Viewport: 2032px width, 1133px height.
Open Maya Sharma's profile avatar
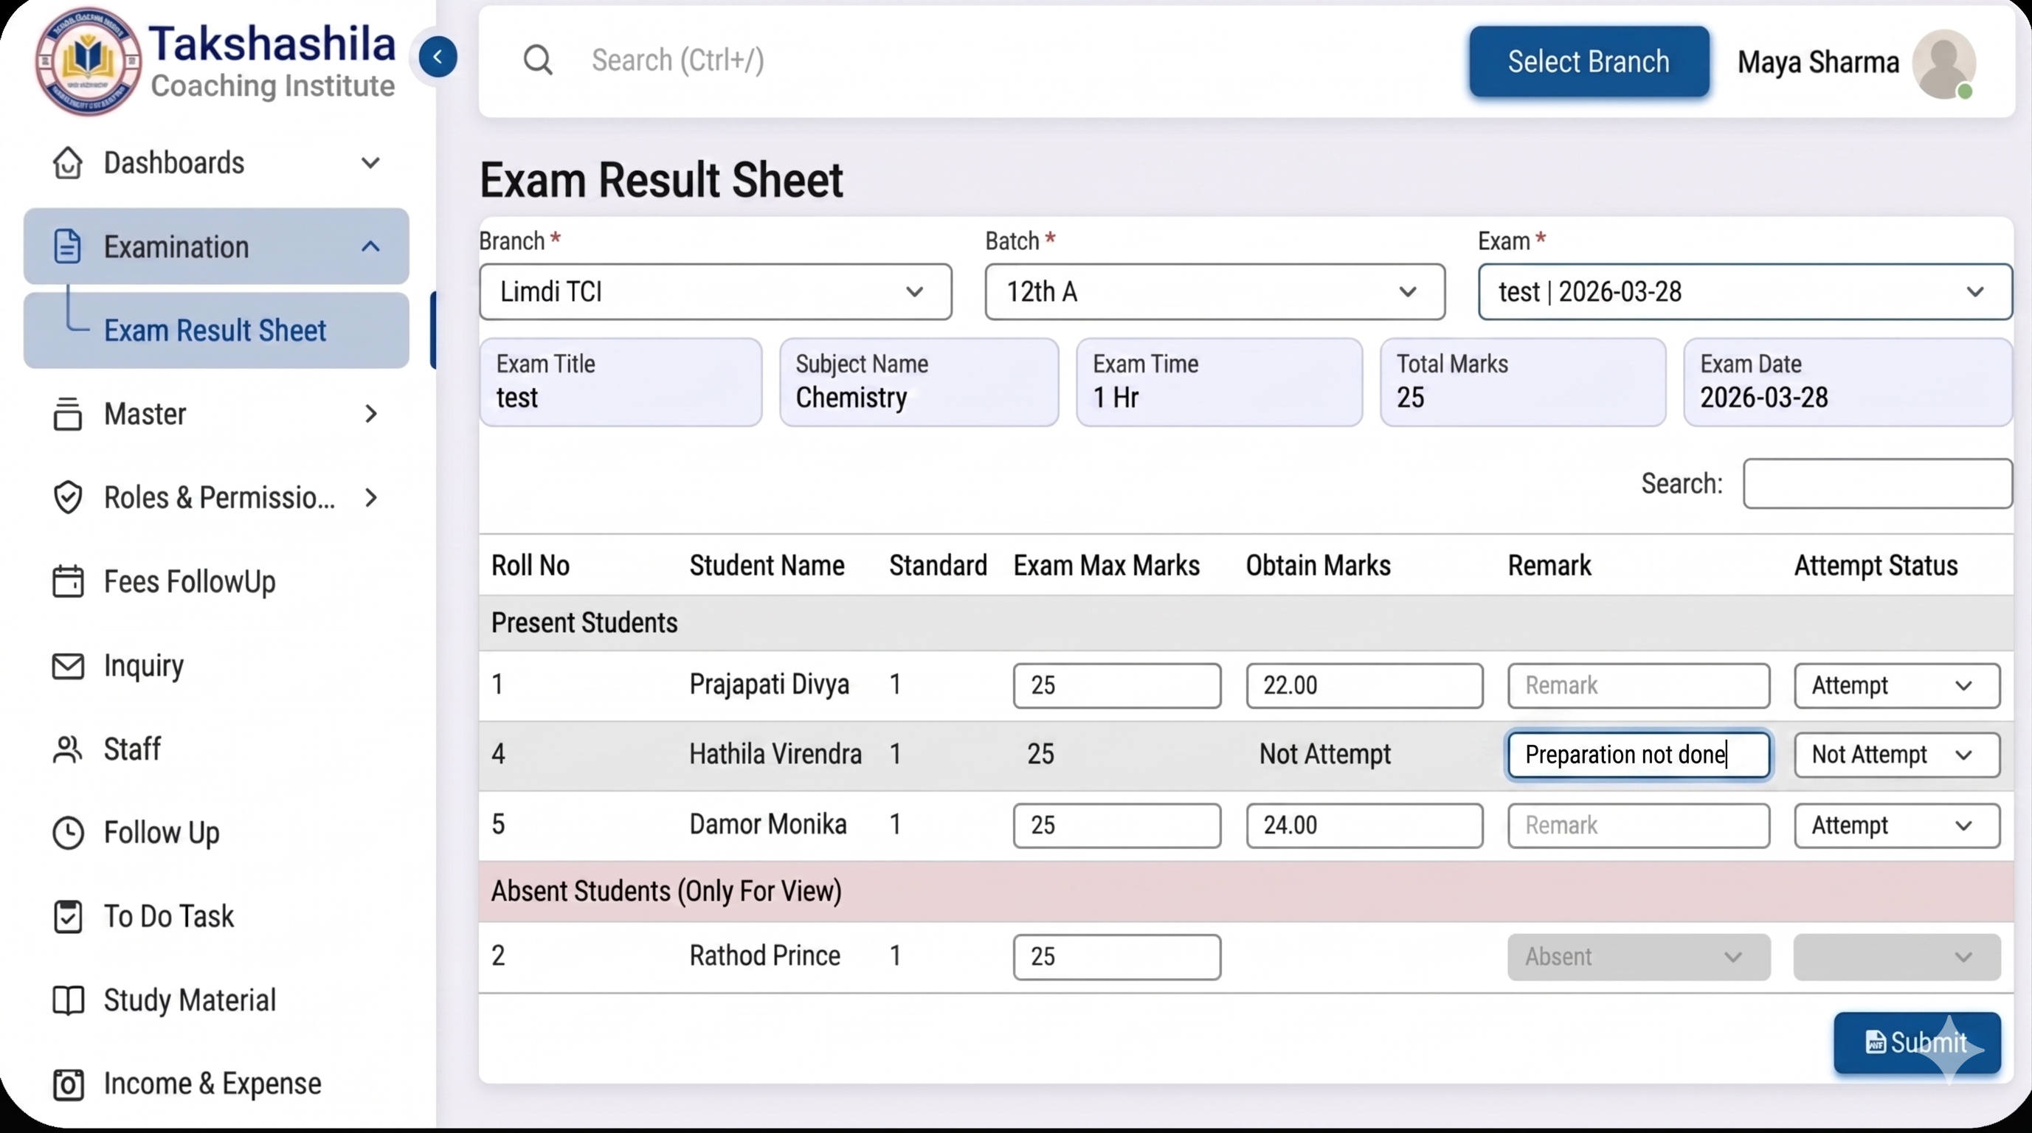[x=1943, y=64]
